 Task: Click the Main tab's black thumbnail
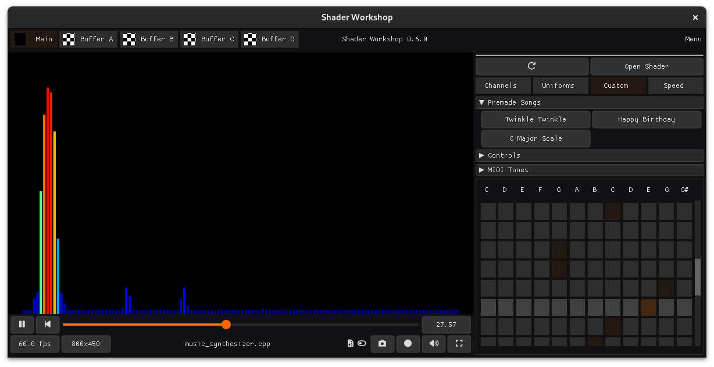pyautogui.click(x=20, y=39)
